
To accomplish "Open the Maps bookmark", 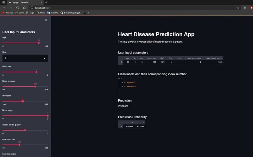I will coord(30,13).
